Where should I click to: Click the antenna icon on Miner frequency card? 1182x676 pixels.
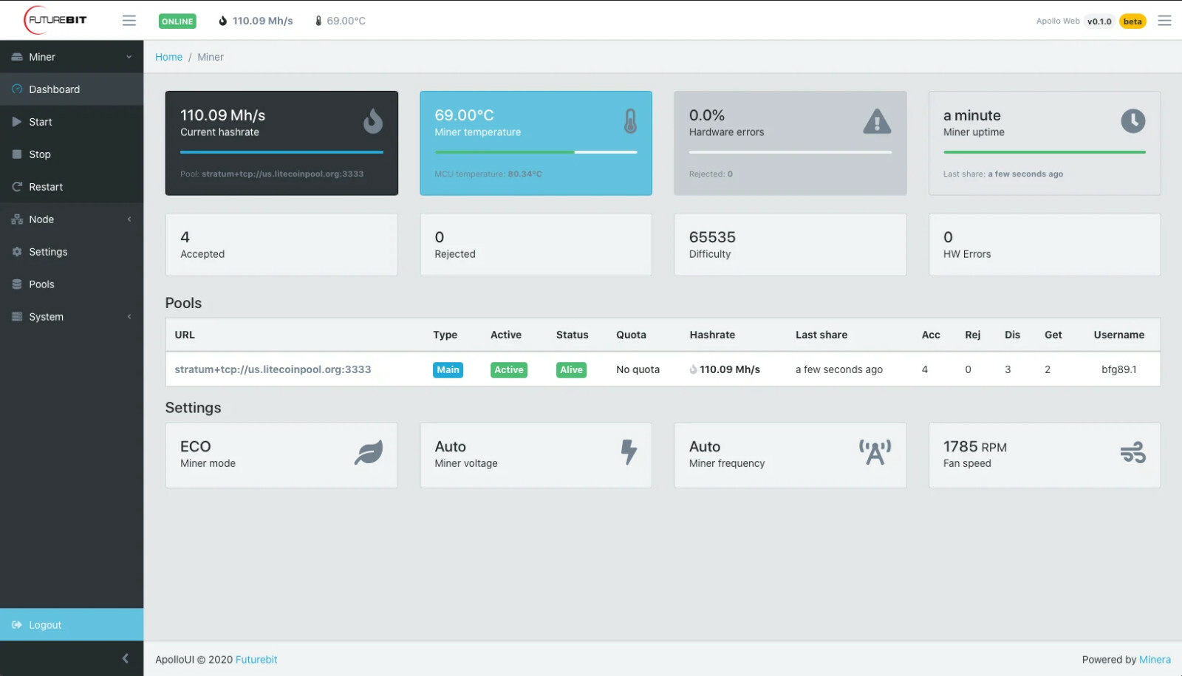(x=875, y=452)
